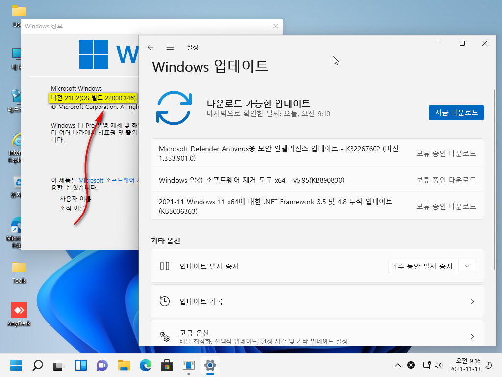Image resolution: width=502 pixels, height=377 pixels.
Task: Click the 마지막으로 확인한 날짜 status text
Action: [x=268, y=114]
